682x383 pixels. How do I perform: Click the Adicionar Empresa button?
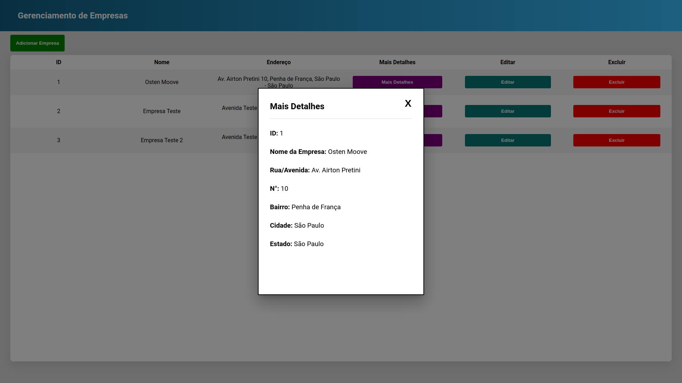37,43
